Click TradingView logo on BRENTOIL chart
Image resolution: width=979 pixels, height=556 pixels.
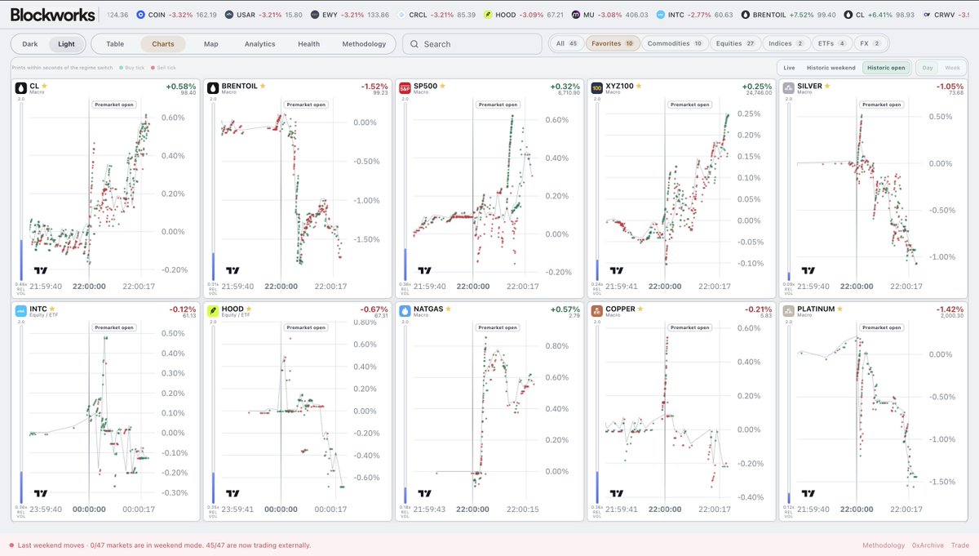click(233, 270)
